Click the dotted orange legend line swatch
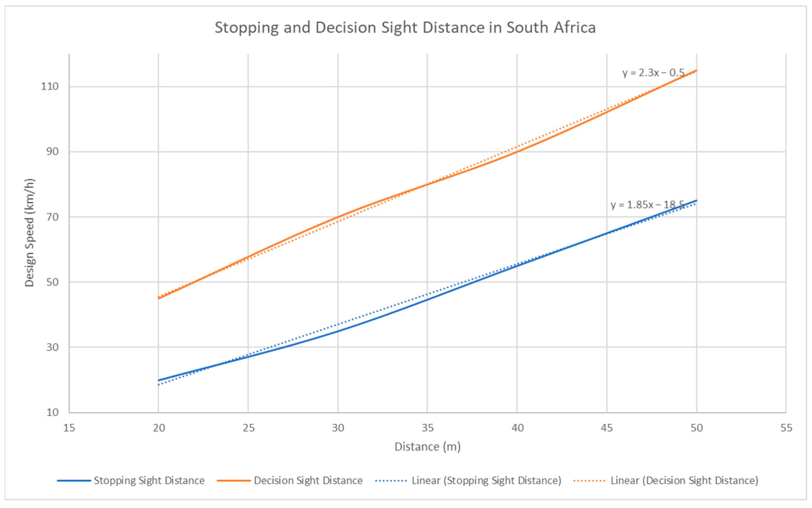Image resolution: width=812 pixels, height=508 pixels. click(x=590, y=481)
